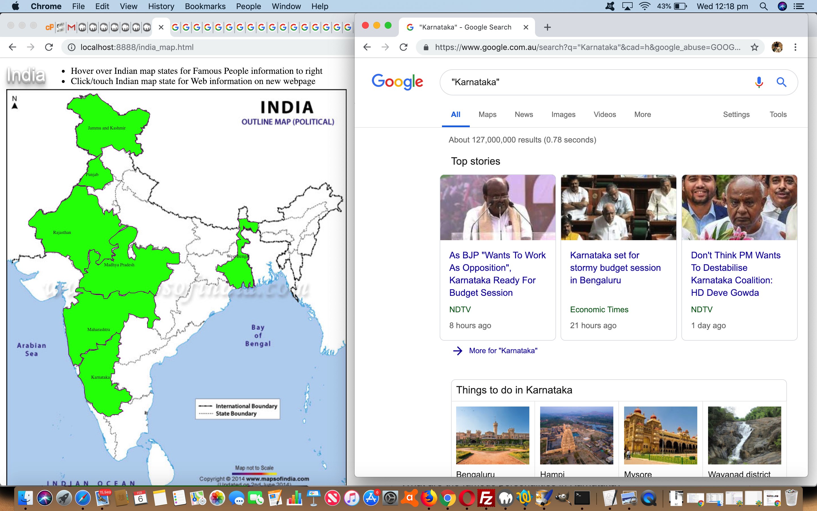Screen dimensions: 817x511
Task: Open Wi-Fi status in the menu bar
Action: 645,7
